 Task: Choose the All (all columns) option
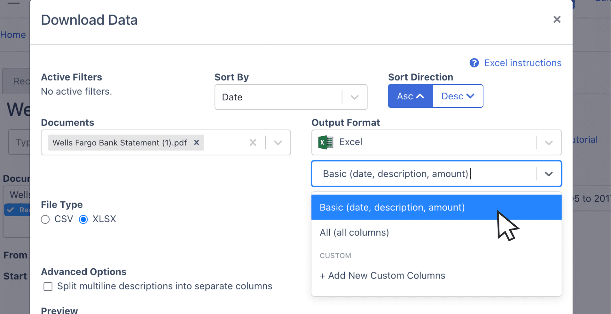tap(354, 232)
